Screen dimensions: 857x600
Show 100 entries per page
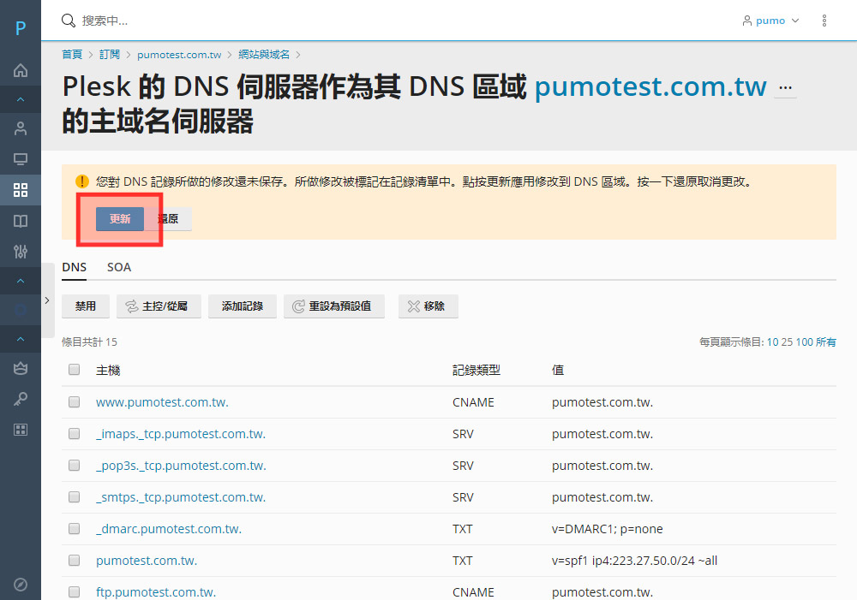point(804,342)
